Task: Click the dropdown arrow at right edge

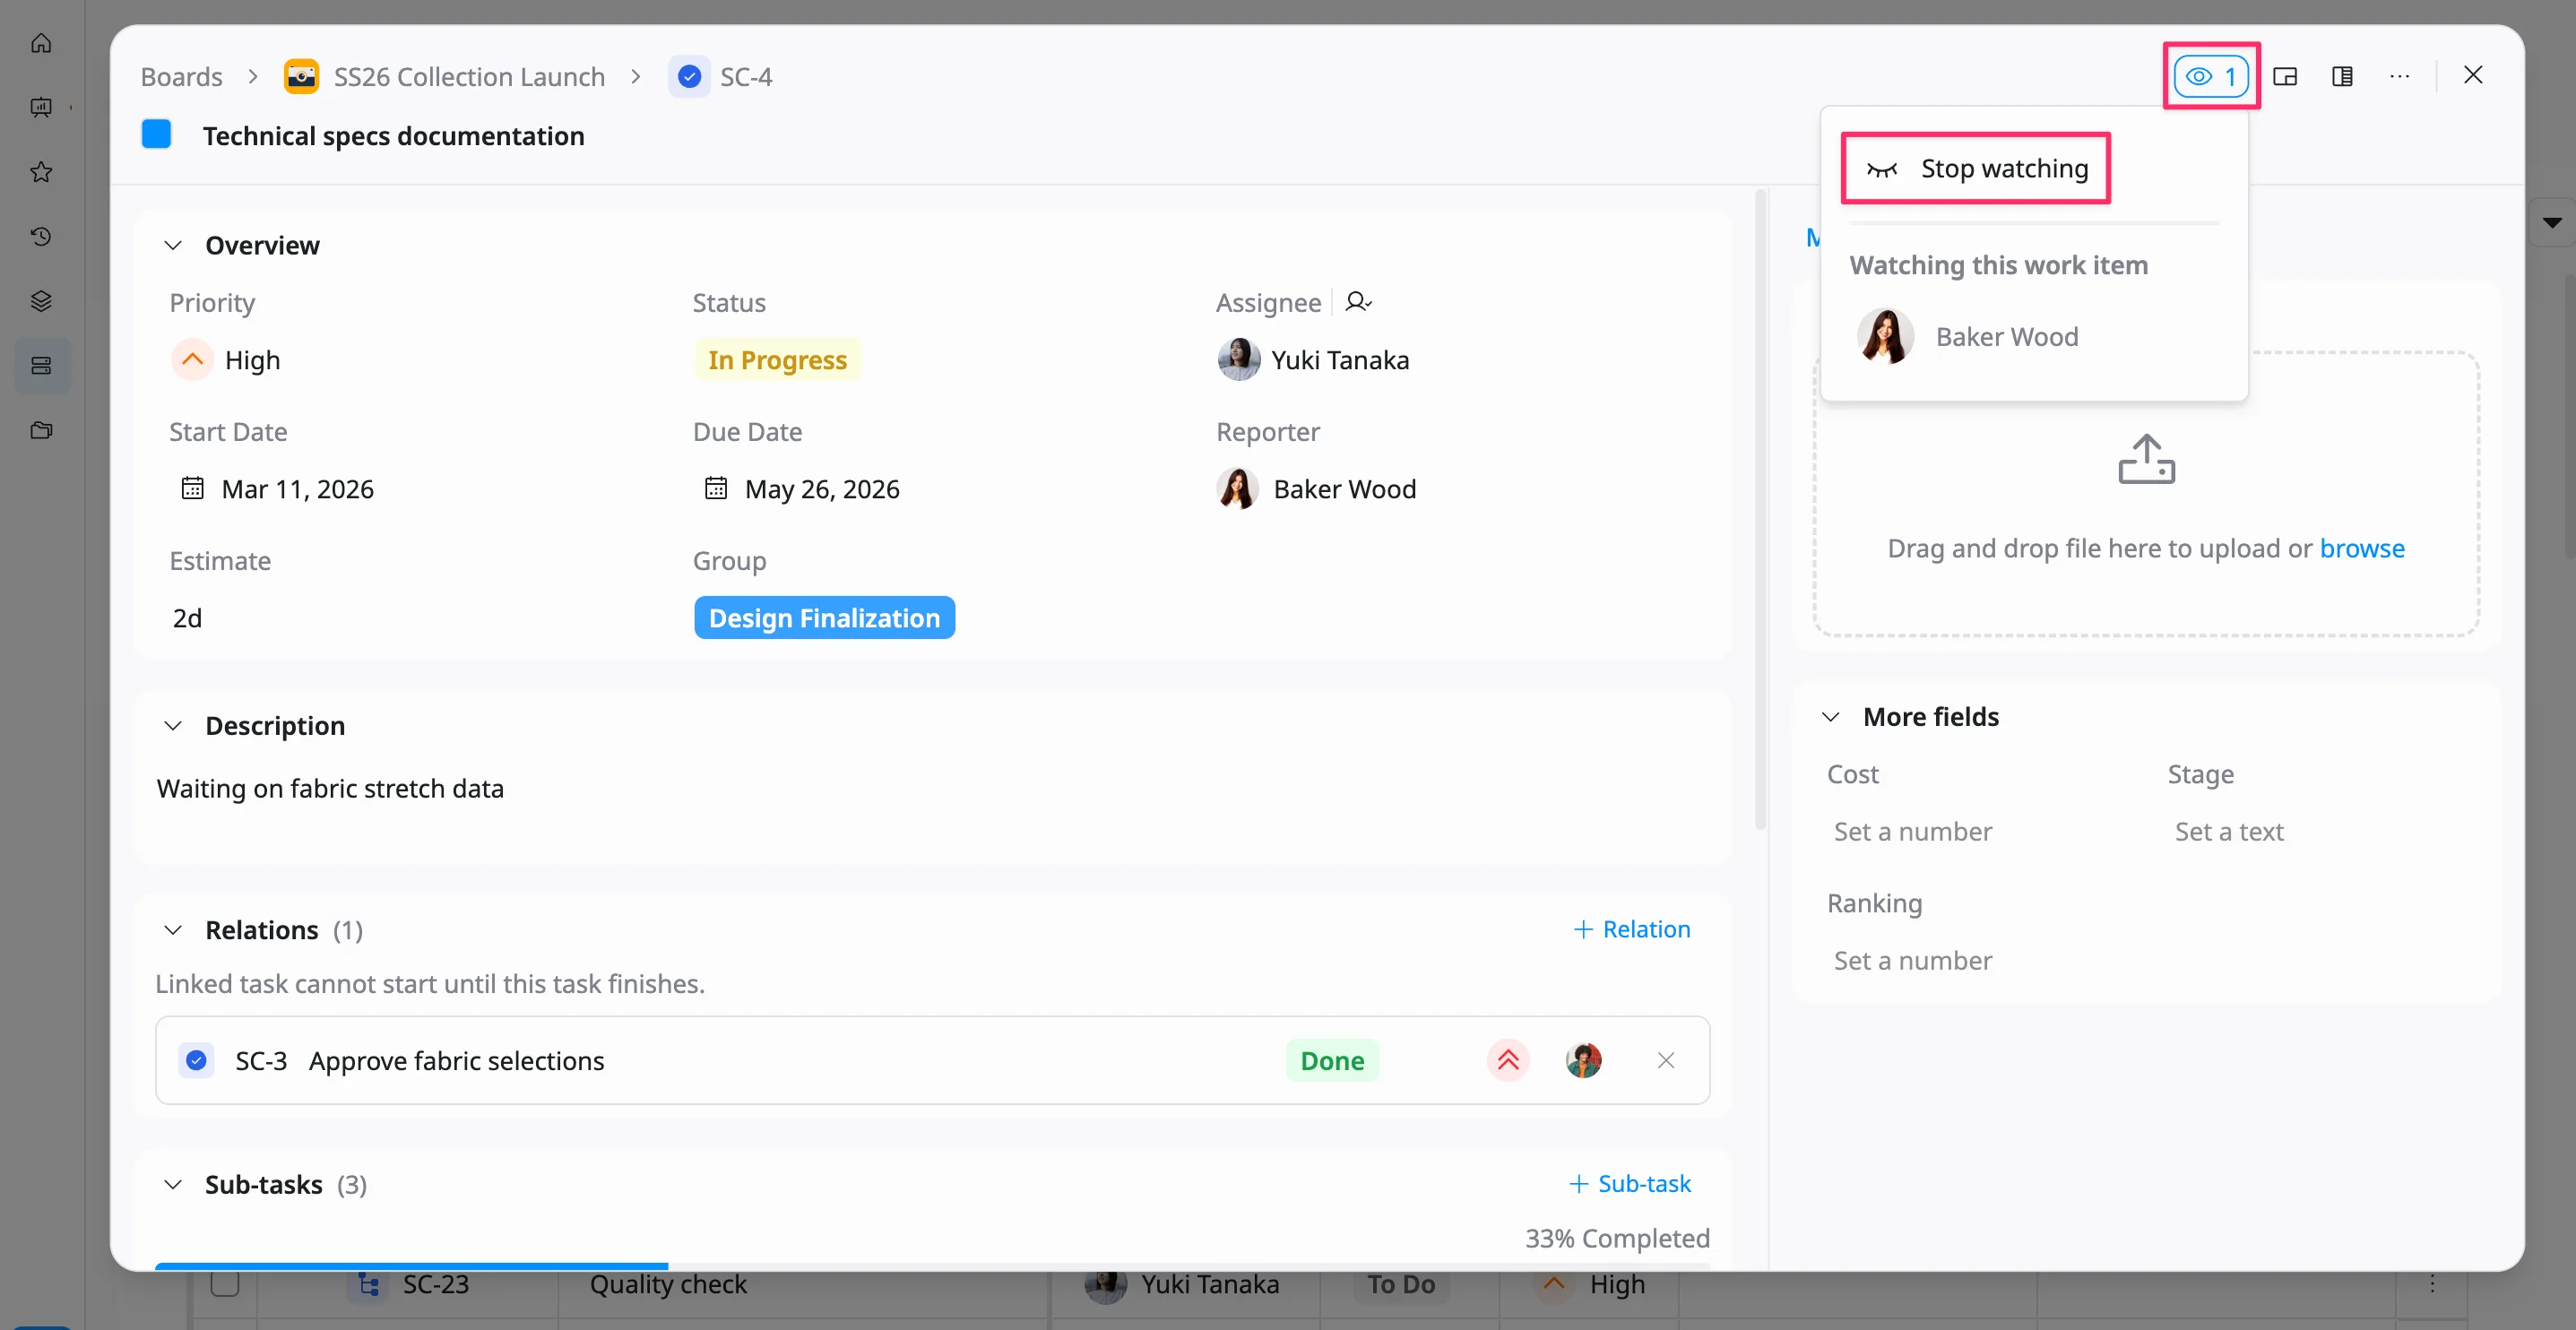Action: [2552, 223]
